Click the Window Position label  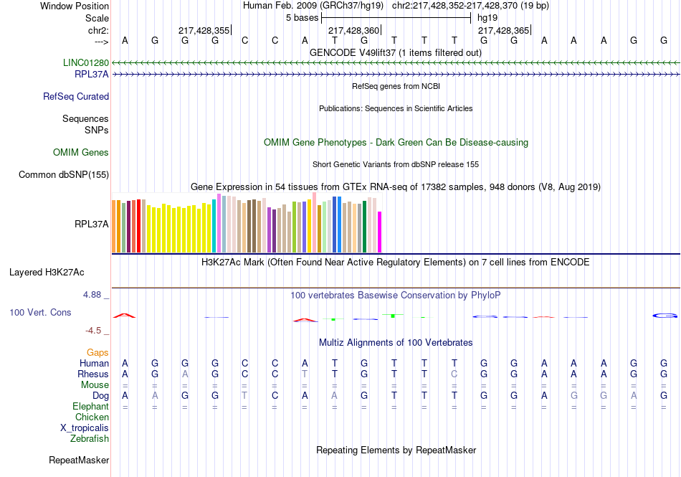(x=75, y=6)
